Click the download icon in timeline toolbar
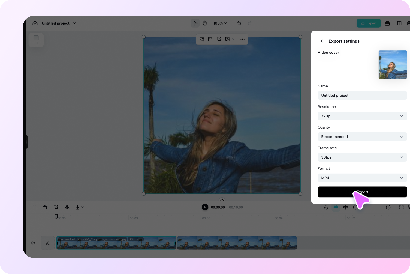 coord(78,207)
